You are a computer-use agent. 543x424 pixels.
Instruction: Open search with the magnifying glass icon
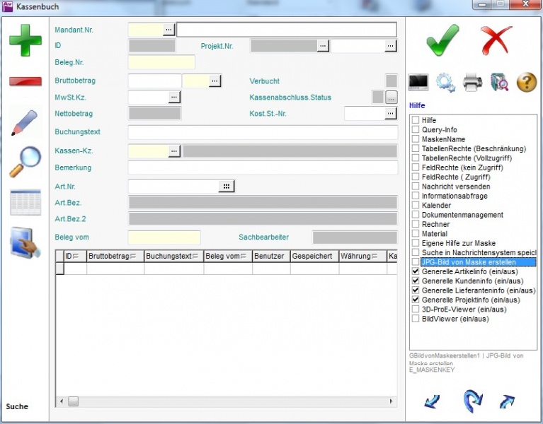25,162
